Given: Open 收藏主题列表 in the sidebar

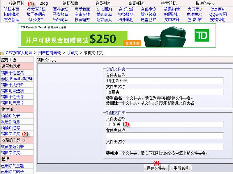Looking at the screenshot, I should coord(13,147).
